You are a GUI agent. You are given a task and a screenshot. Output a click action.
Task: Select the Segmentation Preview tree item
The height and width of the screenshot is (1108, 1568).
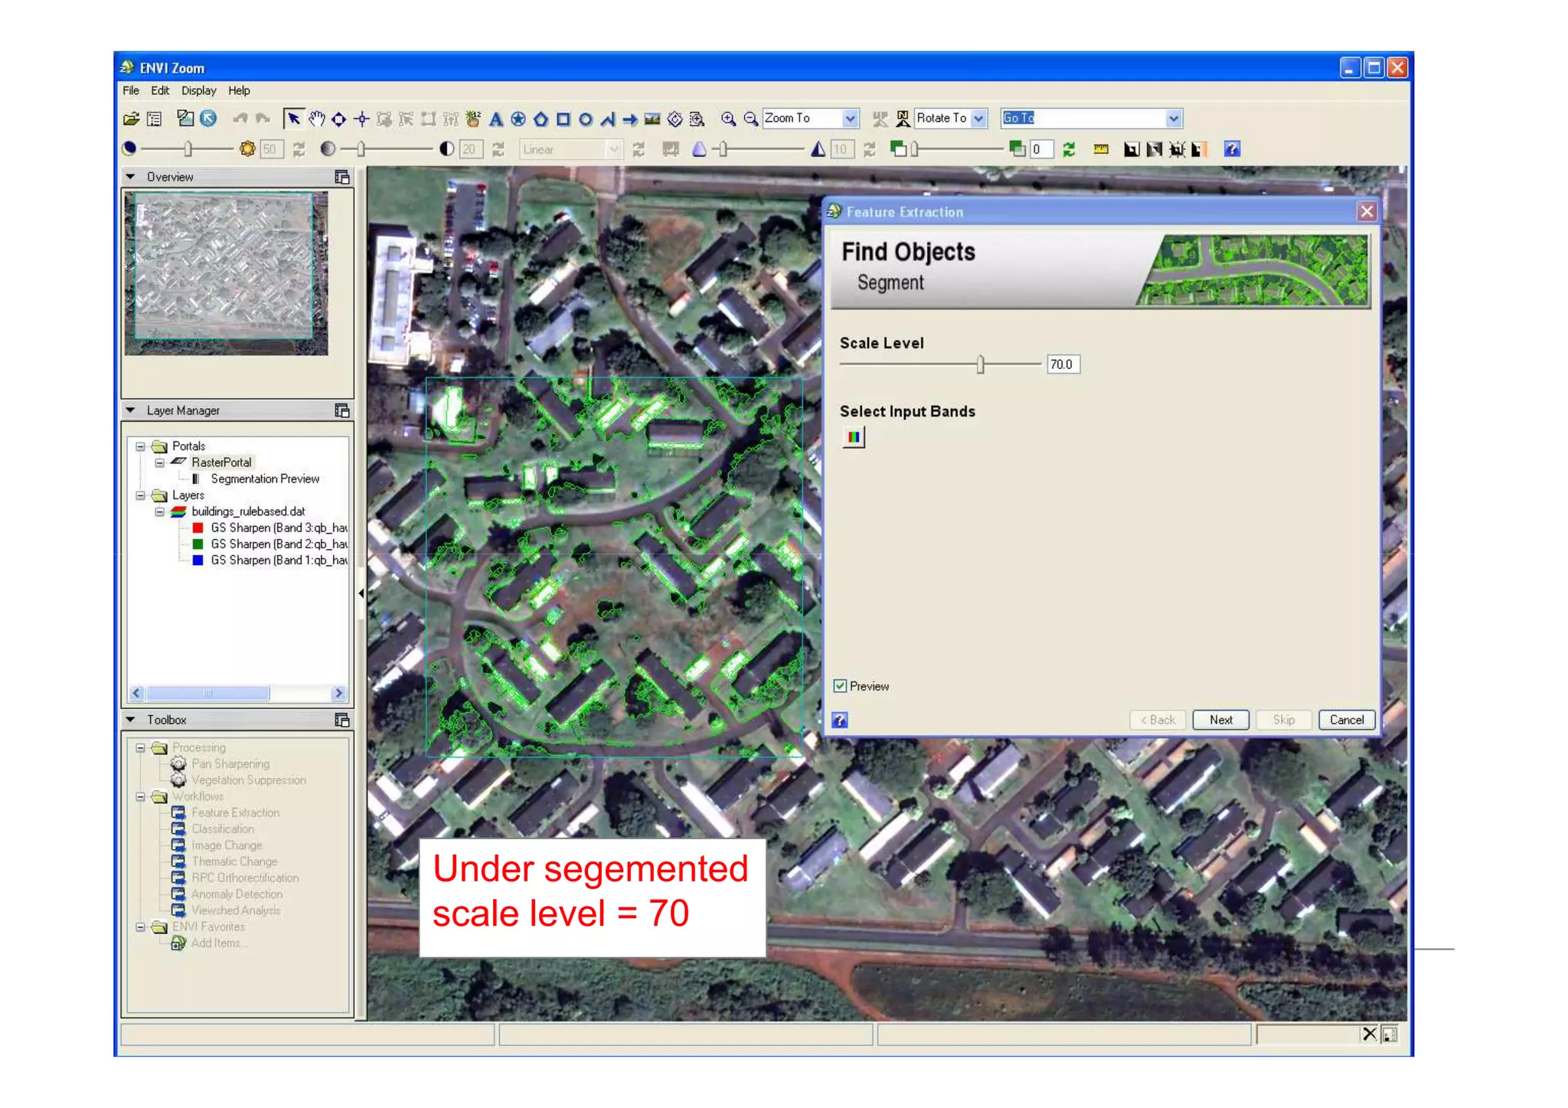click(x=265, y=479)
